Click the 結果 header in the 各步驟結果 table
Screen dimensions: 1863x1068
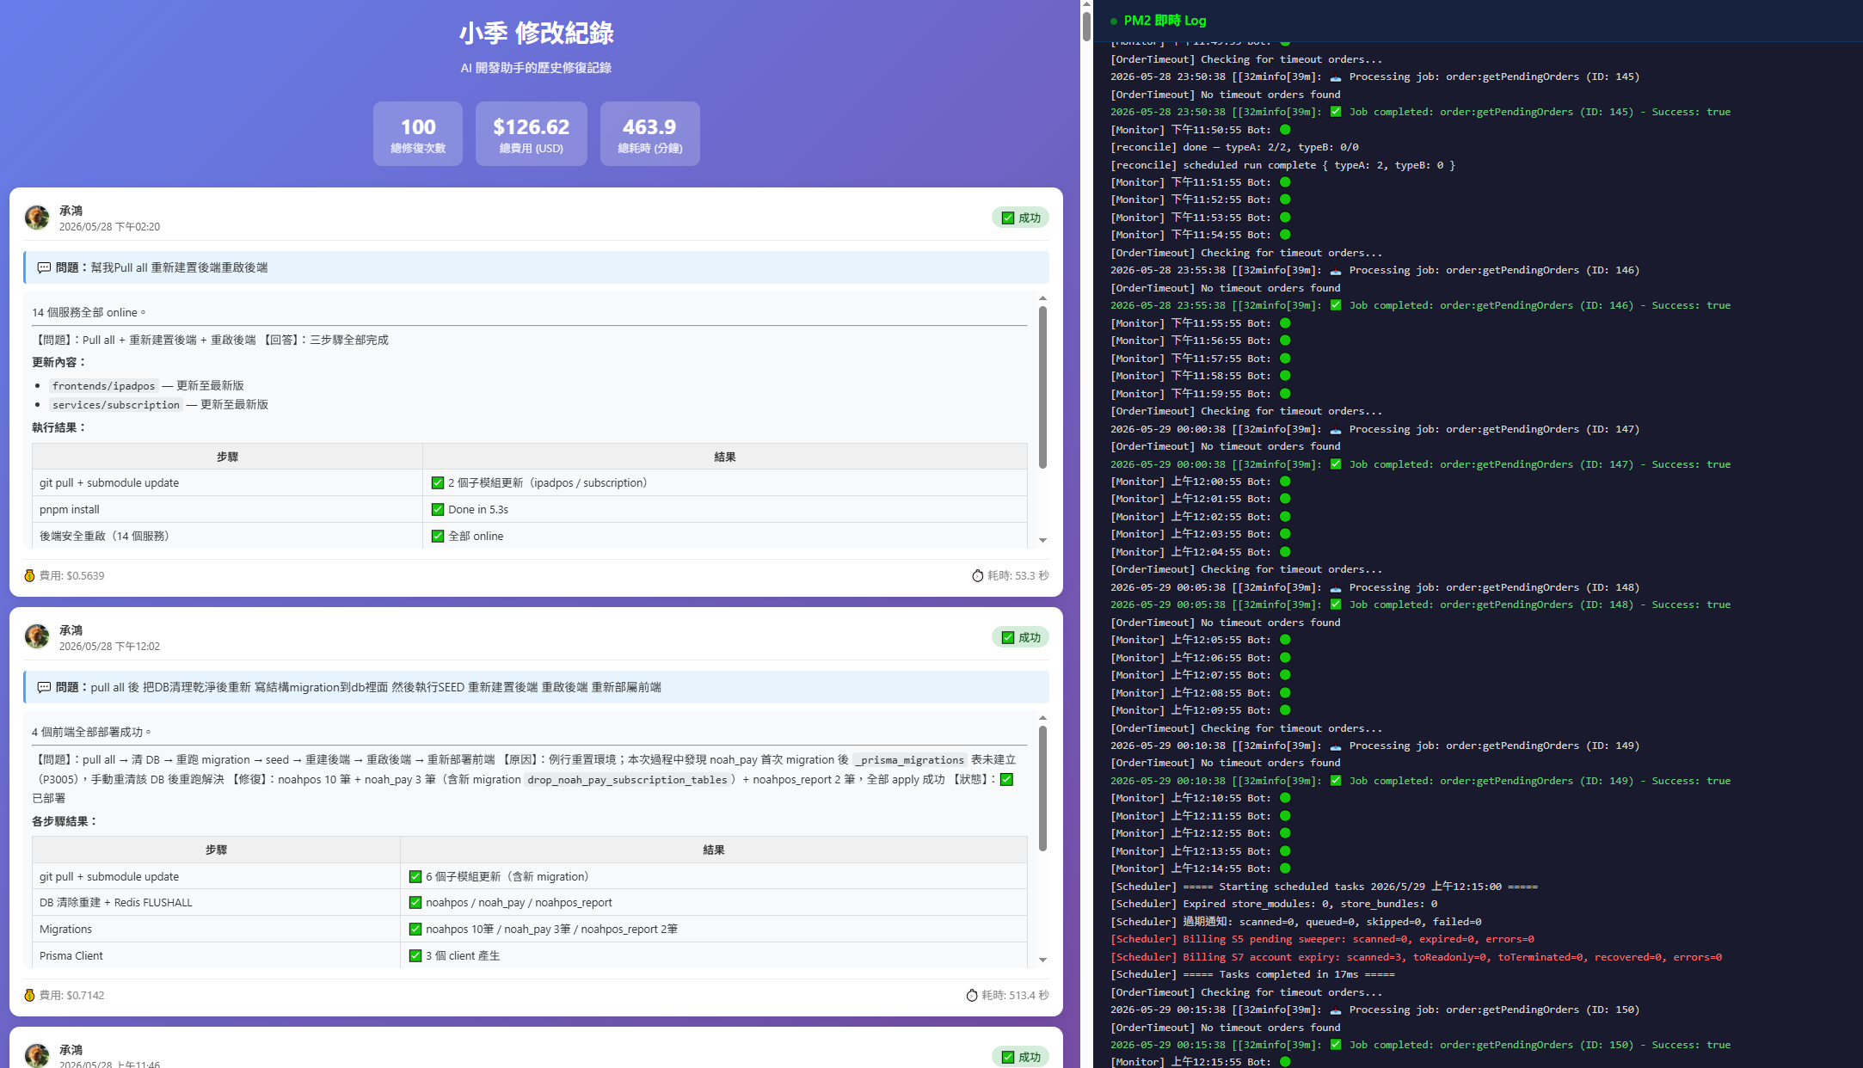(714, 850)
